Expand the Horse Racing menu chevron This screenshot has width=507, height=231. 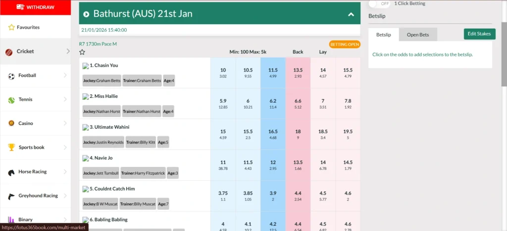pyautogui.click(x=65, y=172)
